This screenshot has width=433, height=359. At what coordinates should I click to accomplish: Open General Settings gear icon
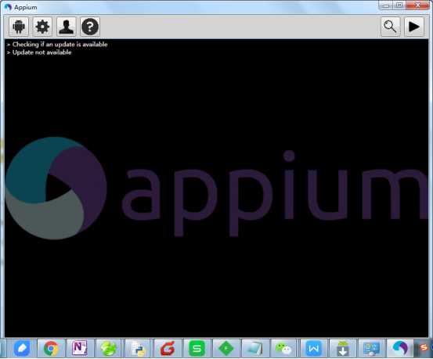[42, 27]
